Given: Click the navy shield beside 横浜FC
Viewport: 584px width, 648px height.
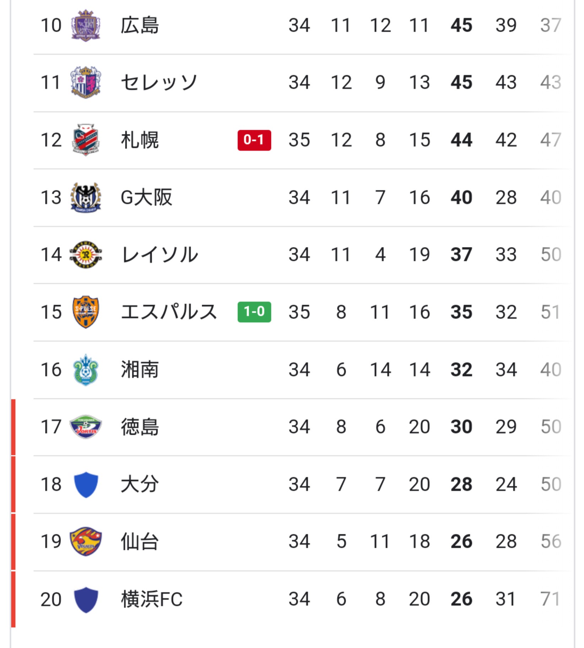Looking at the screenshot, I should tap(86, 599).
